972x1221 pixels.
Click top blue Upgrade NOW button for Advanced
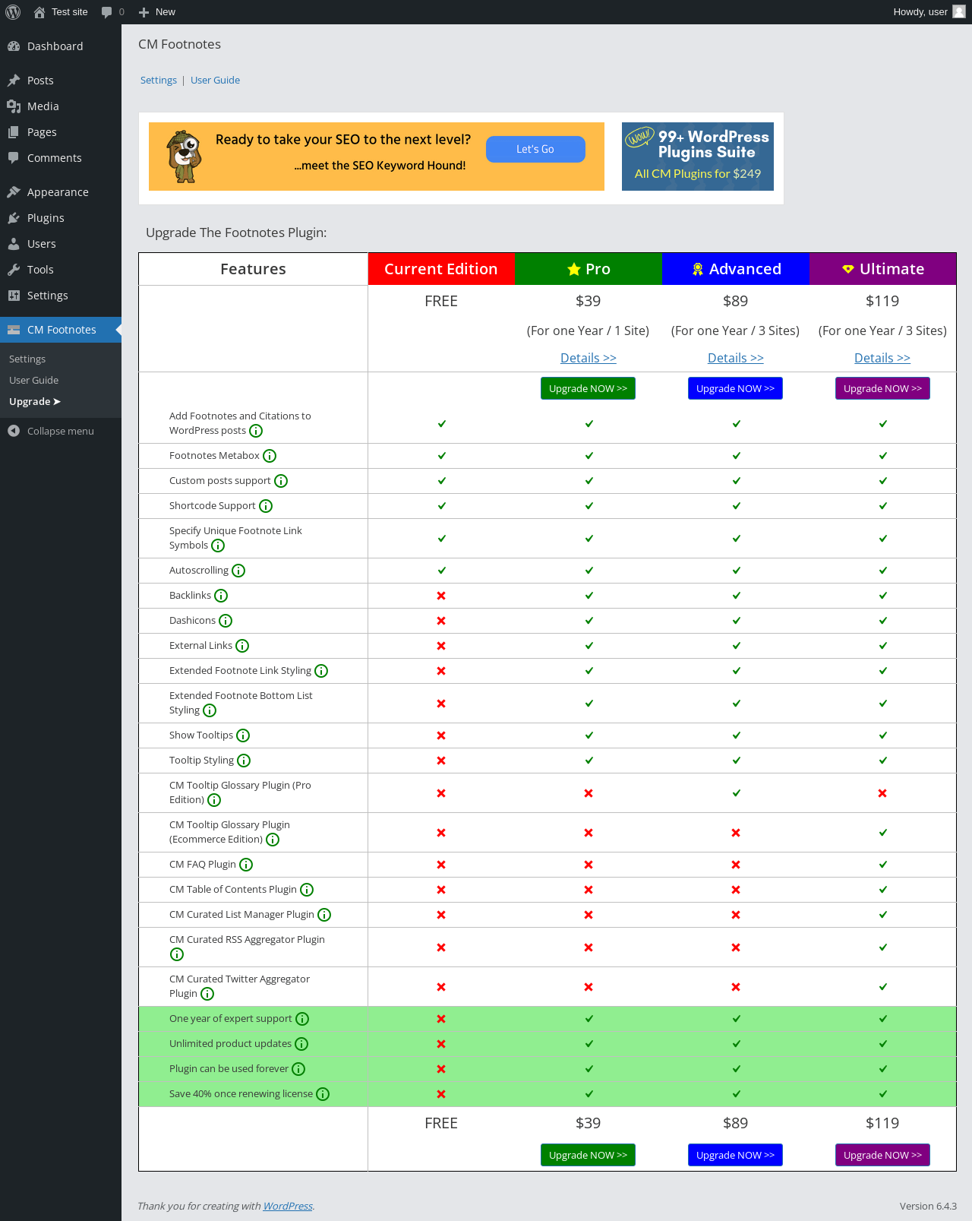(736, 388)
